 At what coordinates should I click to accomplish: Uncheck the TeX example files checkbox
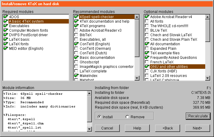(x=147, y=53)
